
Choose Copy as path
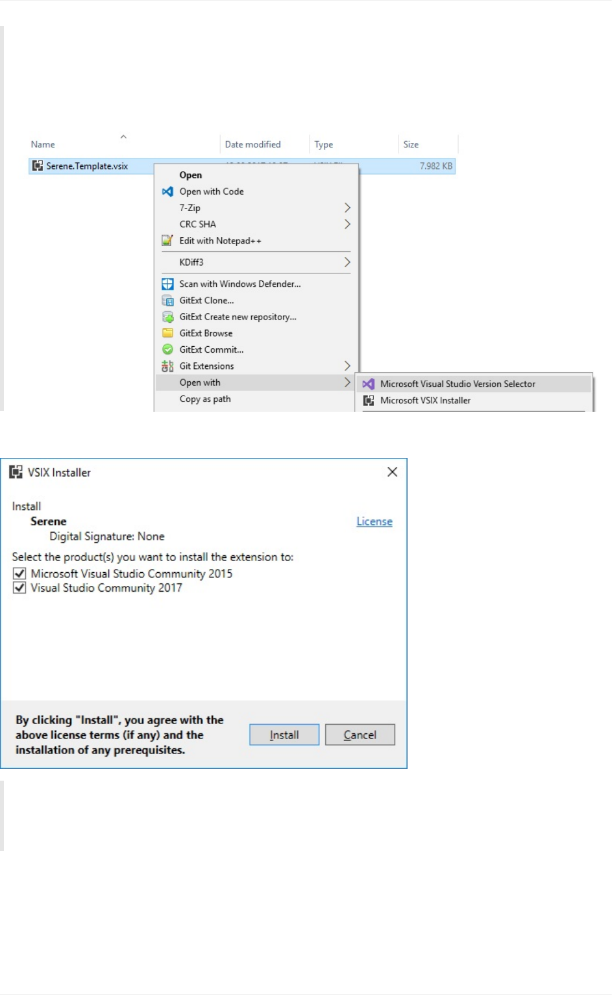(205, 399)
